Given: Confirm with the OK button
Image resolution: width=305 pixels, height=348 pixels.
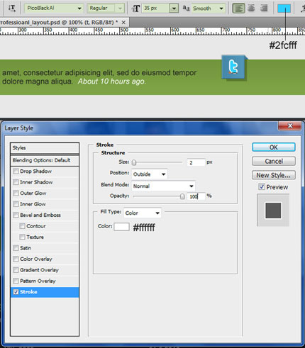Looking at the screenshot, I should click(x=274, y=147).
